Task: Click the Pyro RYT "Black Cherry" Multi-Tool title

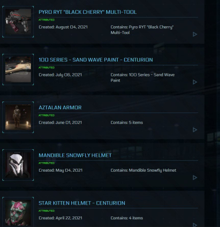Action: click(88, 12)
